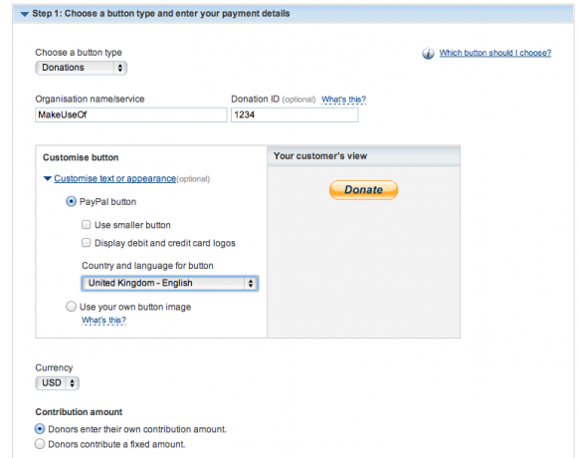
Task: Focus the Donation ID input field
Action: (x=294, y=114)
